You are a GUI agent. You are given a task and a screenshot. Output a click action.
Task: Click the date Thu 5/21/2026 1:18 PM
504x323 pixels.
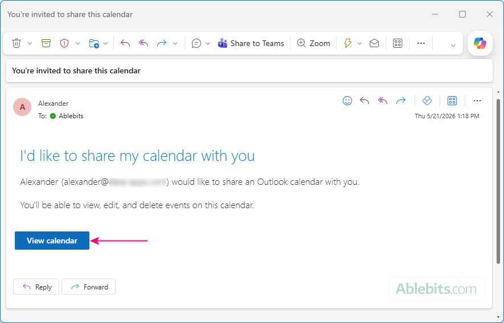tap(447, 116)
